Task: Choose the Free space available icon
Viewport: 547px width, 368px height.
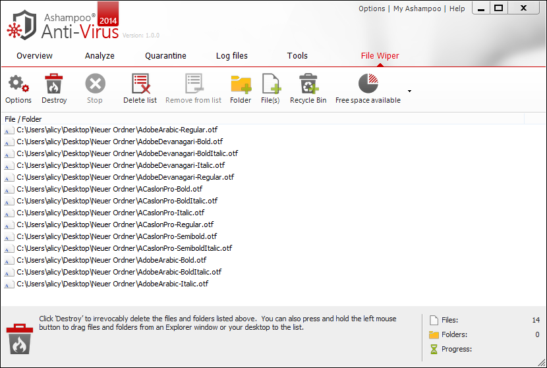Action: coord(368,84)
